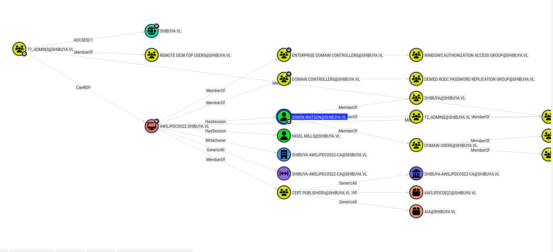Image resolution: width=553 pixels, height=252 pixels.
Task: Select the CanRDP edge label
Action: (83, 87)
